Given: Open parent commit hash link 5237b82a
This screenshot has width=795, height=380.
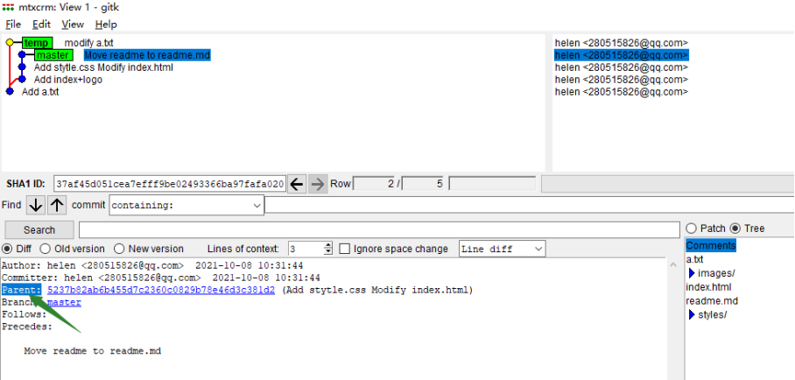Looking at the screenshot, I should click(161, 290).
